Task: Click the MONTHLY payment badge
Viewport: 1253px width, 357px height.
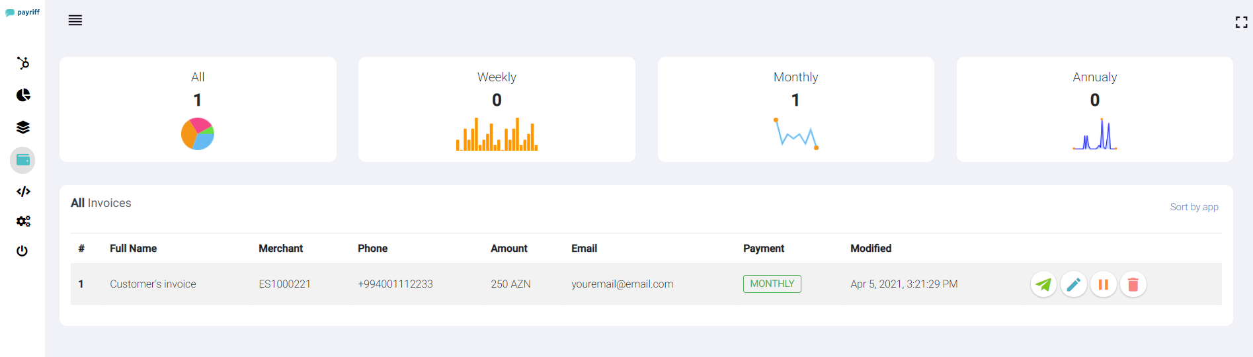Action: (x=772, y=284)
